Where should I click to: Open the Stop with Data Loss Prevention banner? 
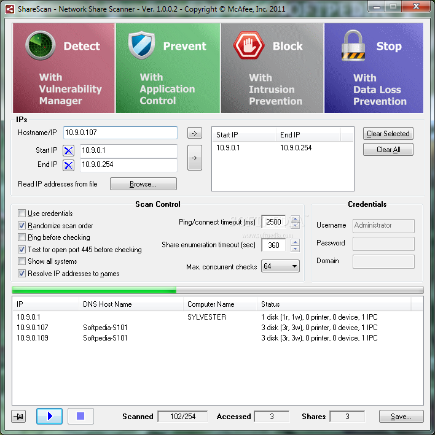tap(374, 68)
